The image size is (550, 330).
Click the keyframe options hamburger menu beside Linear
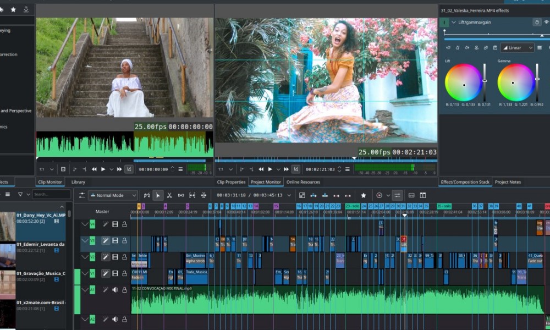pos(540,48)
